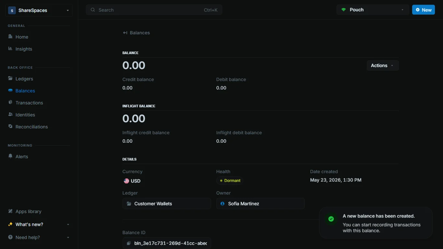Click the Apps library icon

click(10, 211)
